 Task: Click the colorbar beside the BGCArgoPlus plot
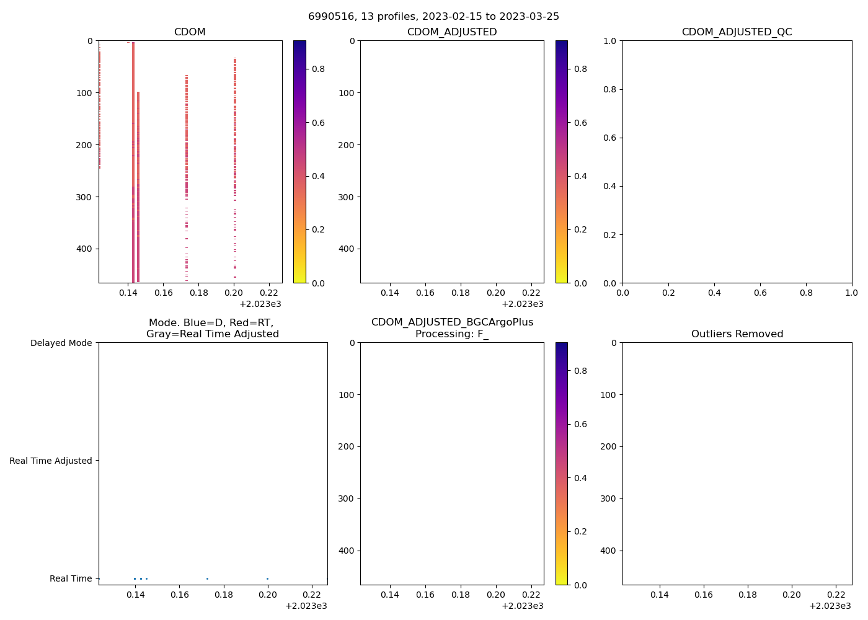click(561, 463)
